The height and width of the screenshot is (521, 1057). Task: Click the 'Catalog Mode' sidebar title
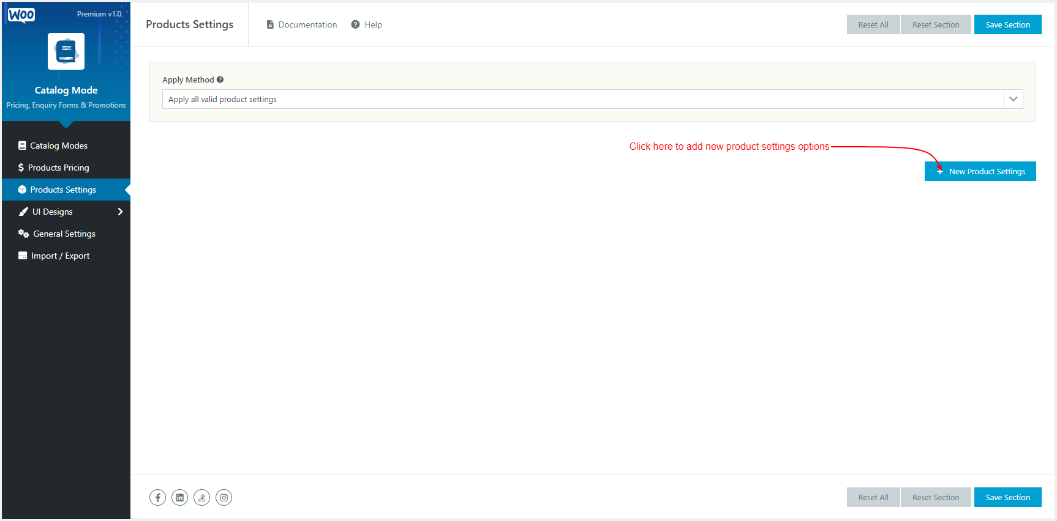(66, 90)
